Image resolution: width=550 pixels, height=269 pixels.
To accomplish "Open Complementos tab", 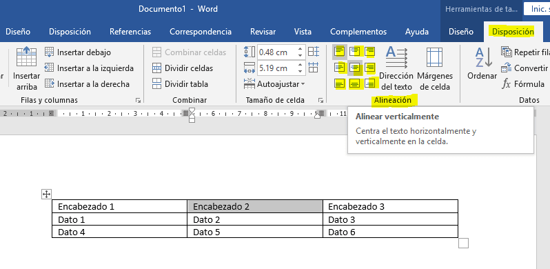I will tap(358, 32).
